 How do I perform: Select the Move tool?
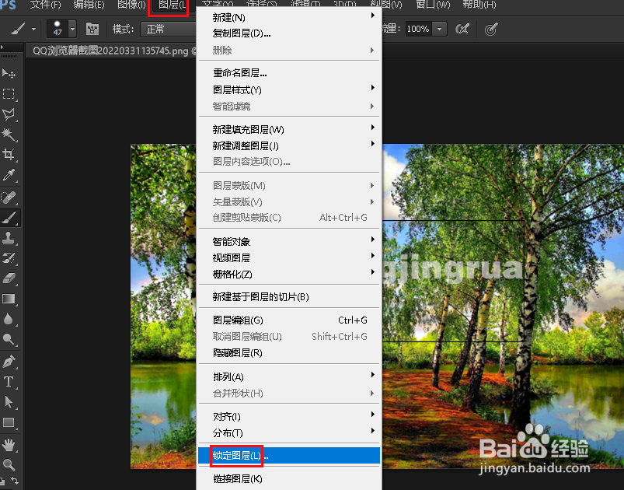[x=9, y=74]
